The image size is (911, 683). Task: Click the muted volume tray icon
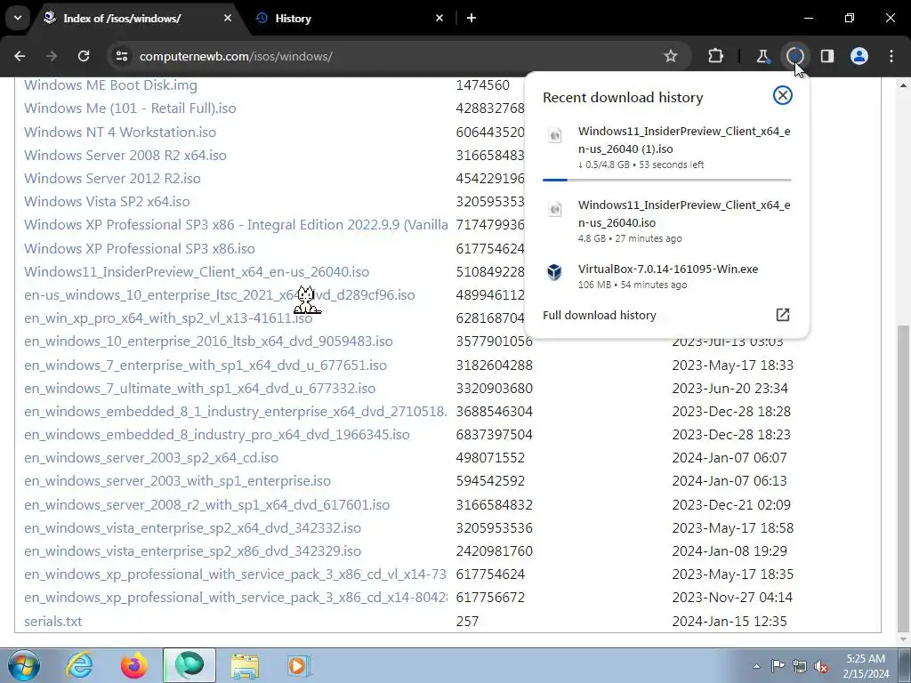(x=821, y=666)
